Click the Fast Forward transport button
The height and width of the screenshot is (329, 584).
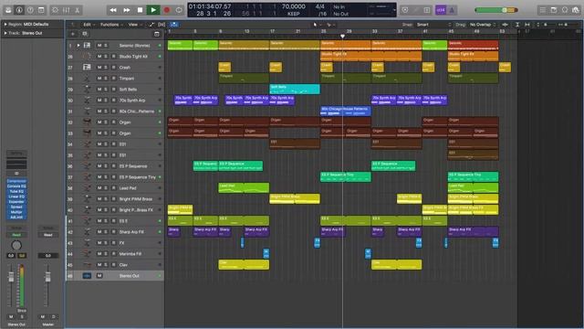point(127,10)
